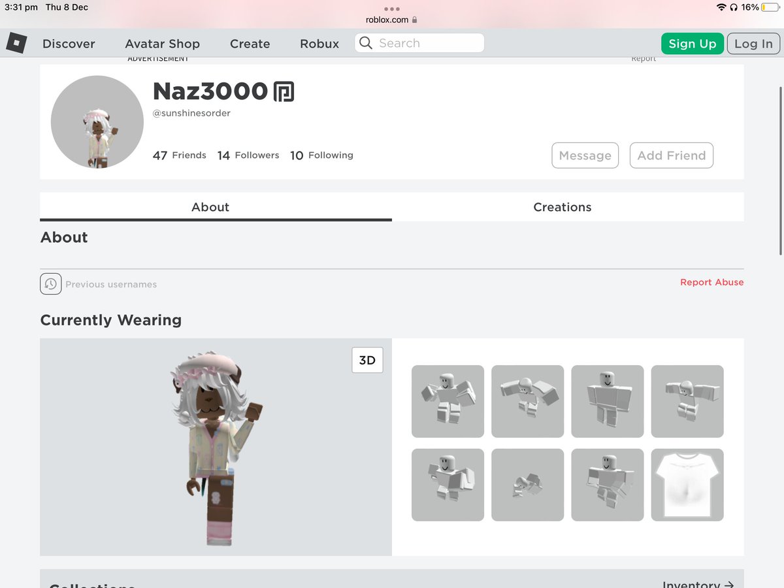This screenshot has width=784, height=588.
Task: Switch to the About tab
Action: [x=216, y=207]
